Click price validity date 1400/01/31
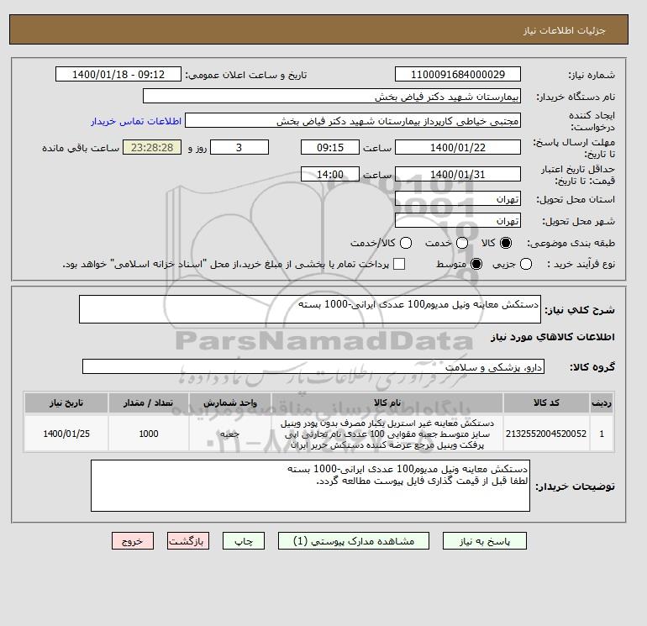 (x=458, y=174)
